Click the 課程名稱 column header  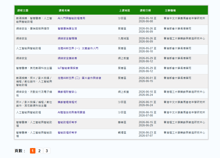pos(64,10)
